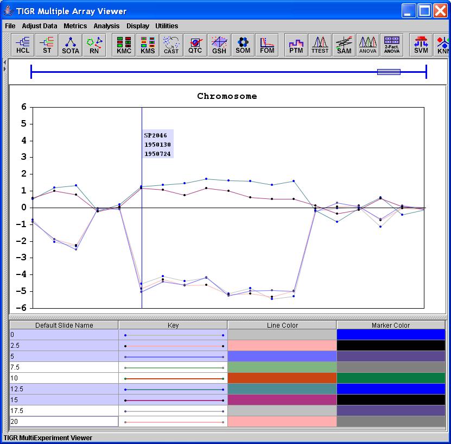The height and width of the screenshot is (444, 451).
Task: Start the TTEST analysis tool
Action: [x=320, y=45]
